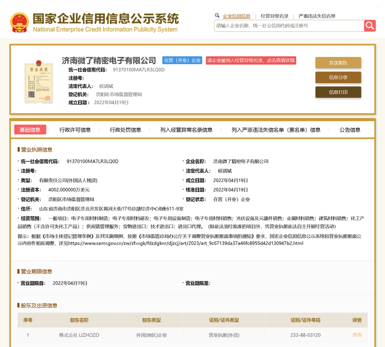Viewport: 385px width, 347px height.
Task: Click the company title 济南微了精密电子有限公司
Action: click(x=109, y=61)
